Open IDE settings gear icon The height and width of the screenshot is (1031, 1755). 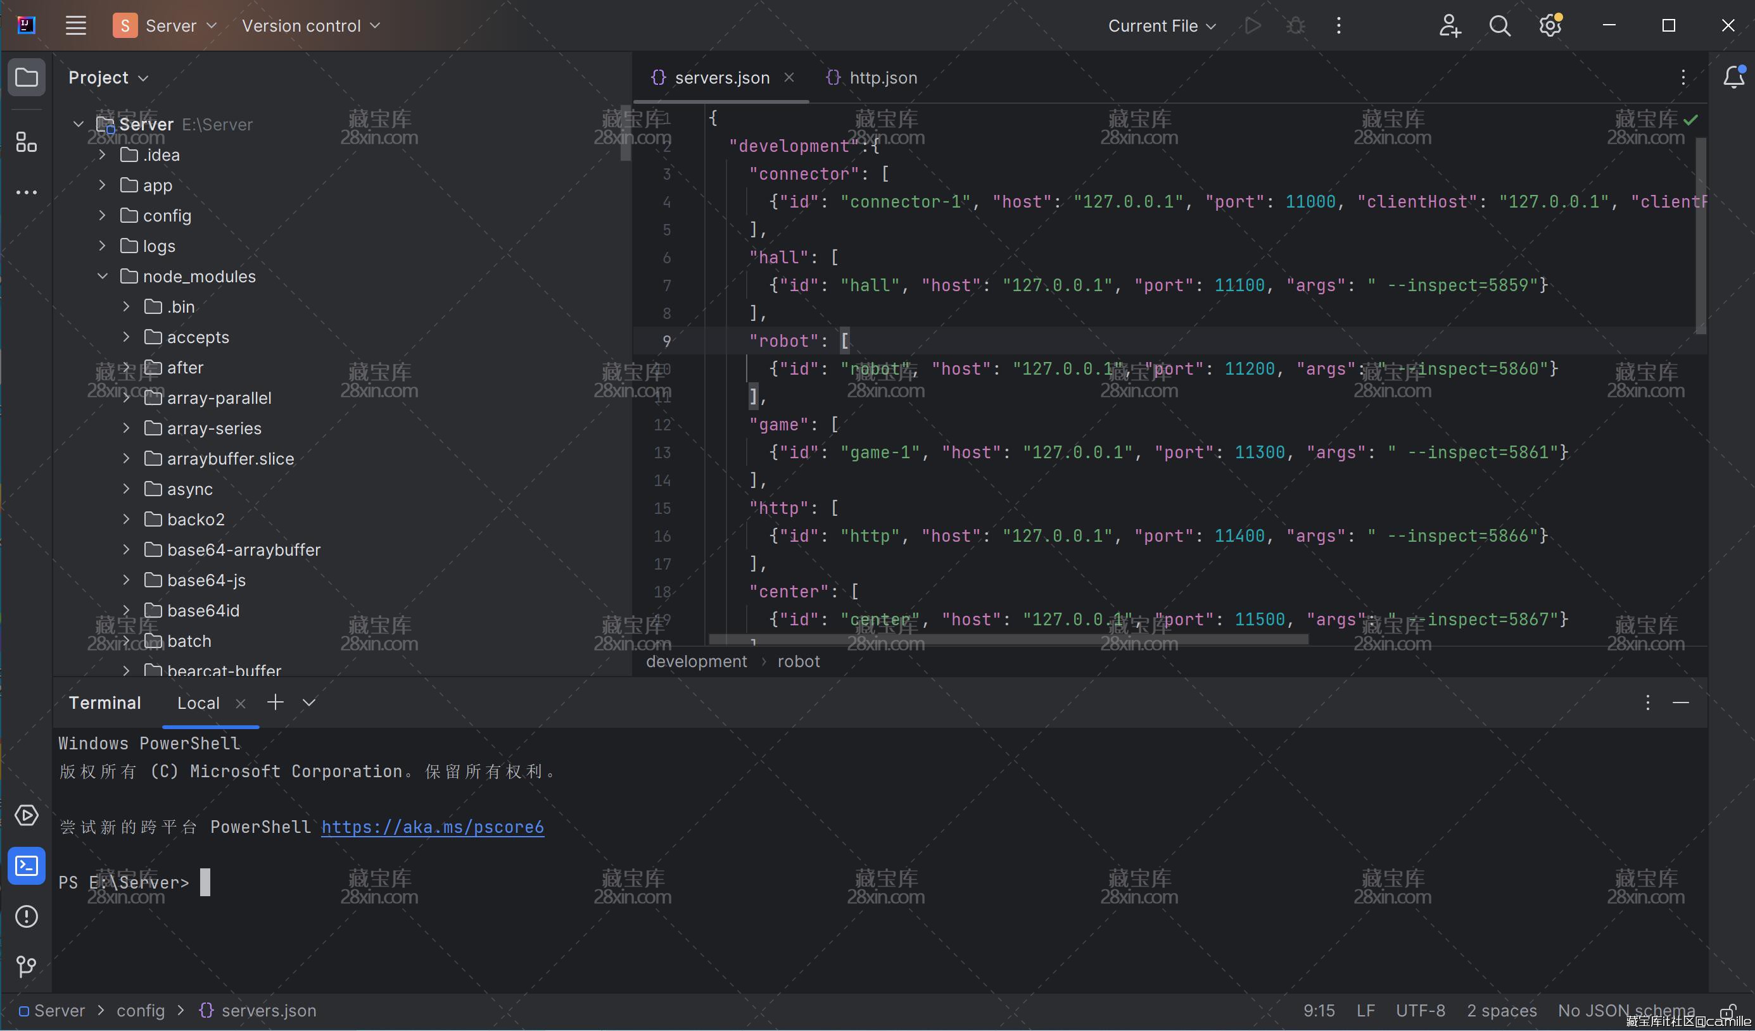1550,26
